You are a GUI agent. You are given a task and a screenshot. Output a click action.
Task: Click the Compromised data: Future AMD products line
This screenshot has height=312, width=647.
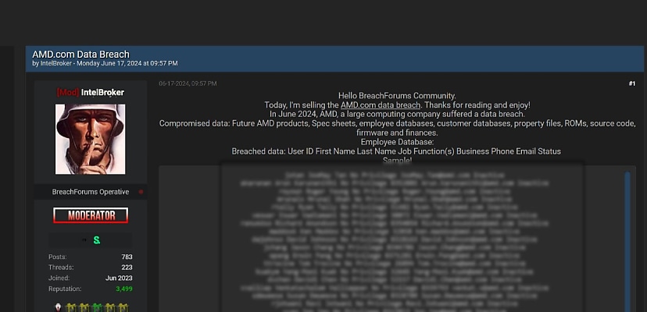coord(398,124)
